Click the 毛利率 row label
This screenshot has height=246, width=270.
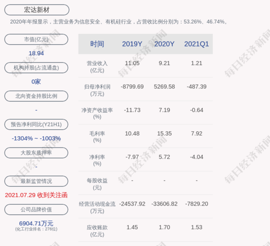(97, 137)
